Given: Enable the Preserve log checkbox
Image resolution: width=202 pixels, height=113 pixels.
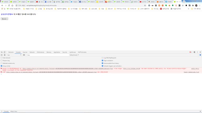Looking at the screenshot, I should (1, 61).
